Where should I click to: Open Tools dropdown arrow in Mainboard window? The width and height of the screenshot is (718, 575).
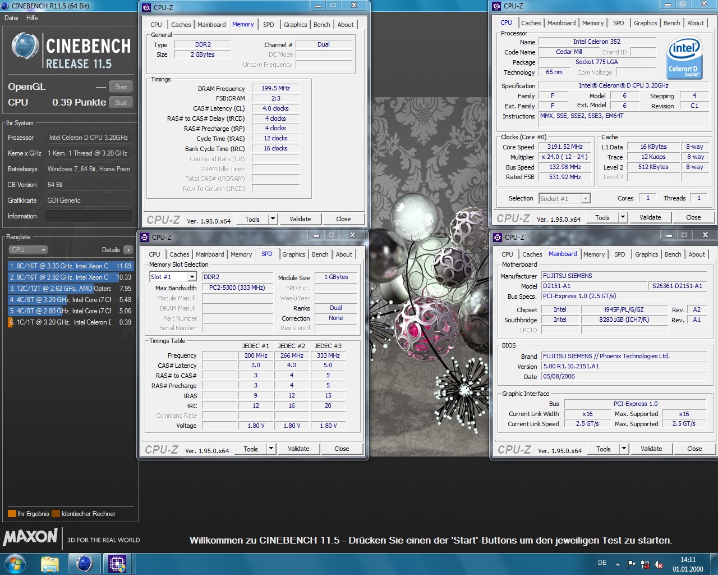(x=624, y=449)
